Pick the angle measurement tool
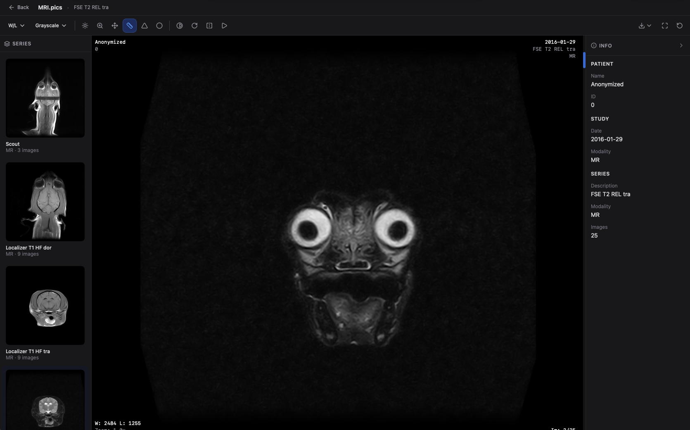 (144, 26)
